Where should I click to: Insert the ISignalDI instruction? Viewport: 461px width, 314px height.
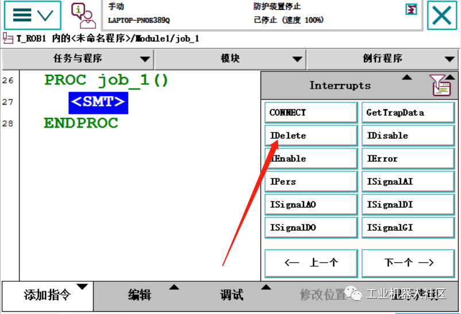pos(408,205)
